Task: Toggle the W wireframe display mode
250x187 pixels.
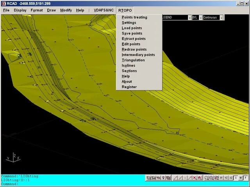Action: [x=241, y=178]
